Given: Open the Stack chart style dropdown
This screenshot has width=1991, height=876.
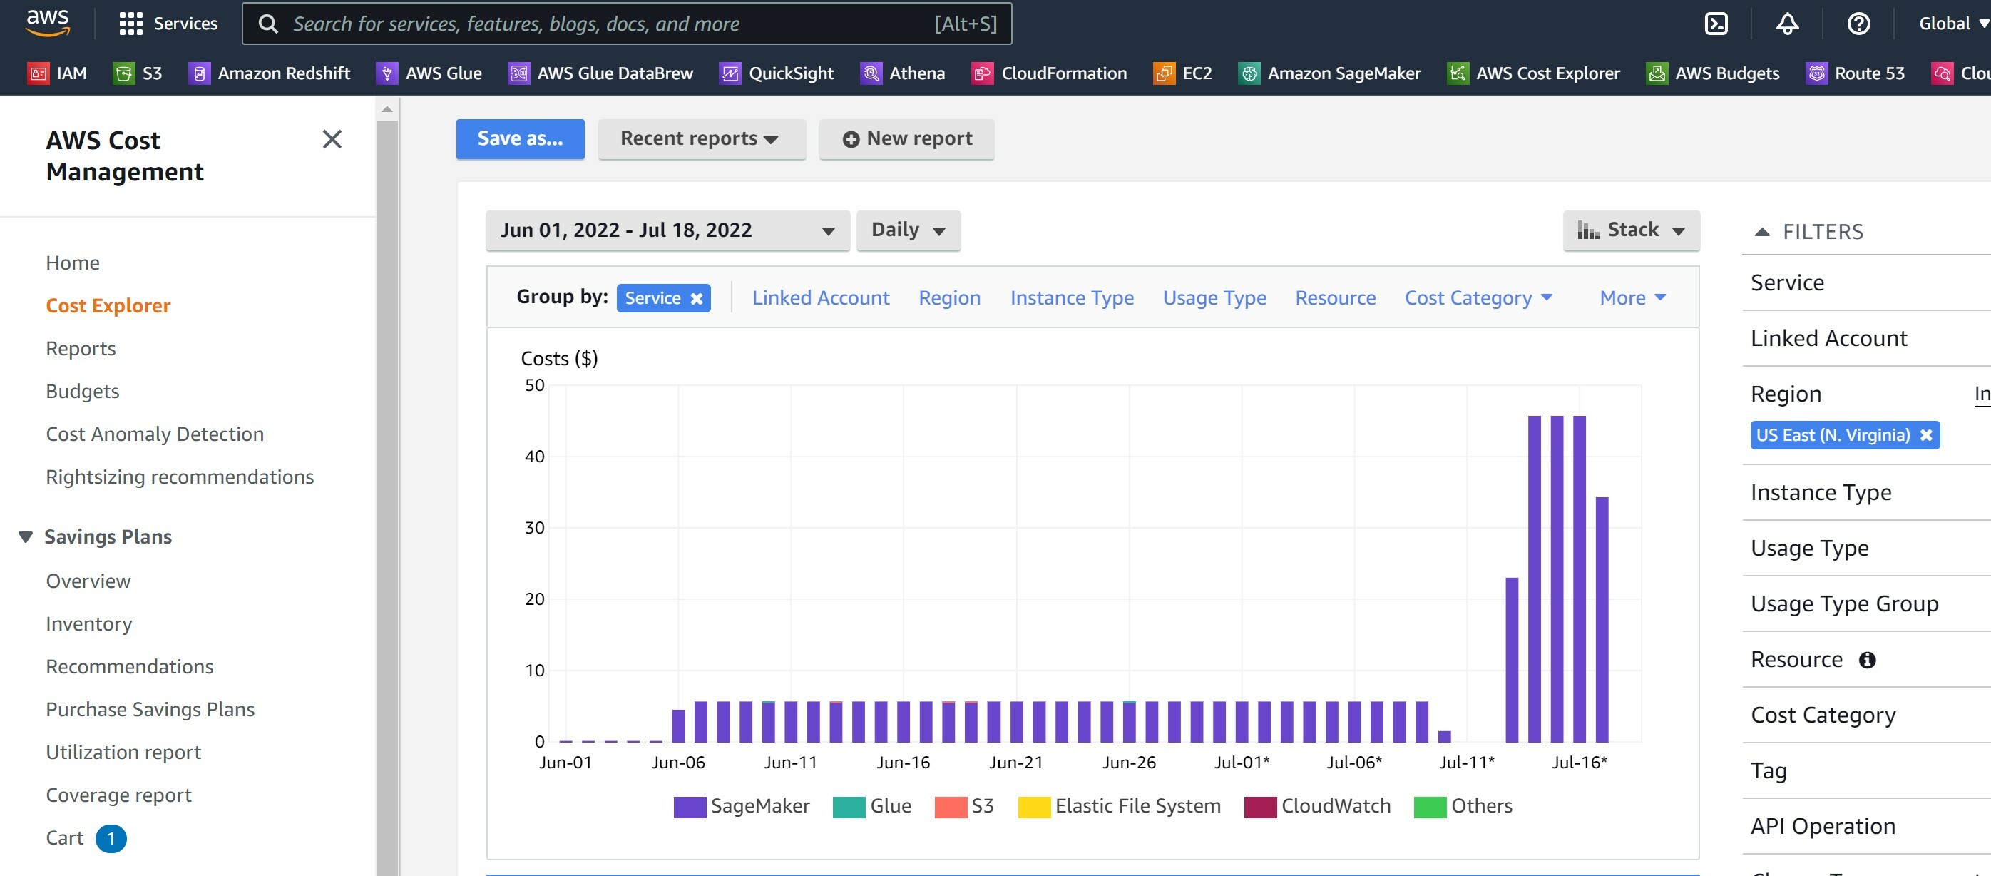Looking at the screenshot, I should pyautogui.click(x=1630, y=230).
